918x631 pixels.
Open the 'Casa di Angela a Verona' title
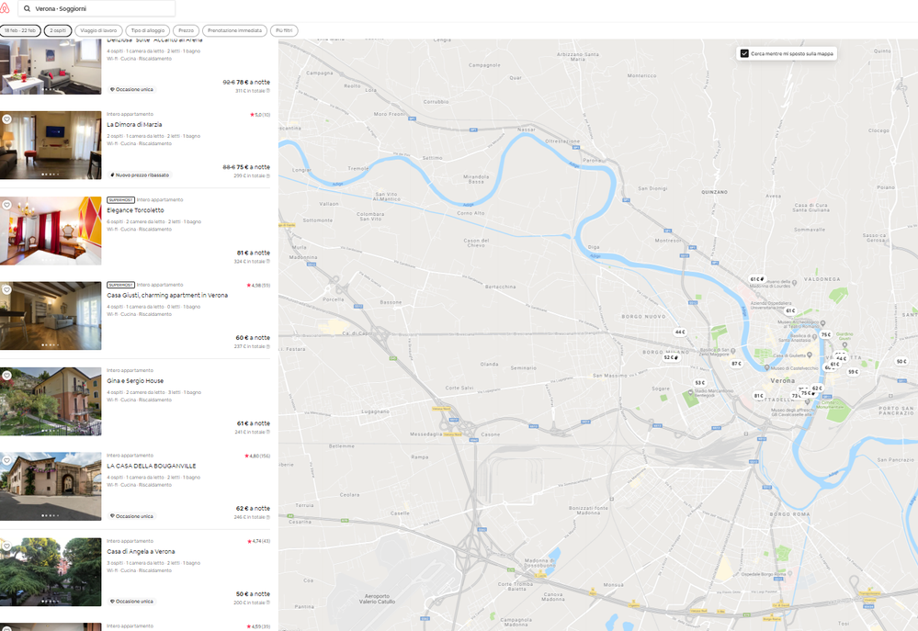click(x=141, y=551)
